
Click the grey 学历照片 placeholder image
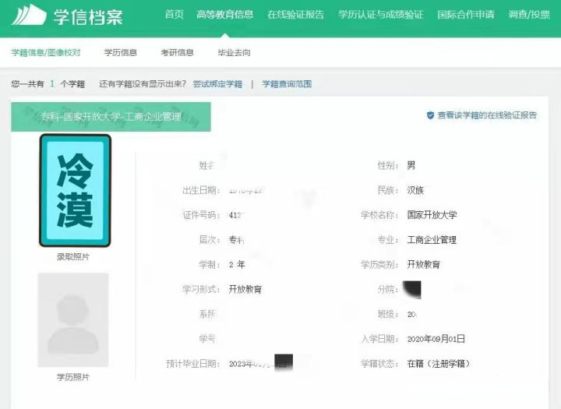[73, 320]
